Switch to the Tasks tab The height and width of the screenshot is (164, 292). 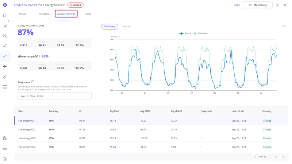(x=88, y=14)
